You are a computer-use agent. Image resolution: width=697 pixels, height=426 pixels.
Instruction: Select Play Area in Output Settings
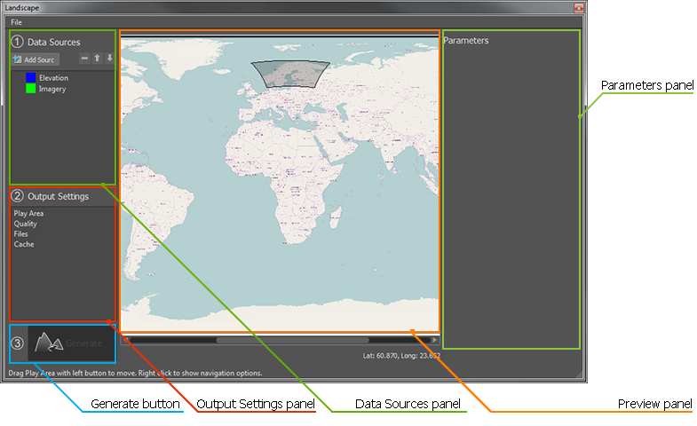coord(28,213)
